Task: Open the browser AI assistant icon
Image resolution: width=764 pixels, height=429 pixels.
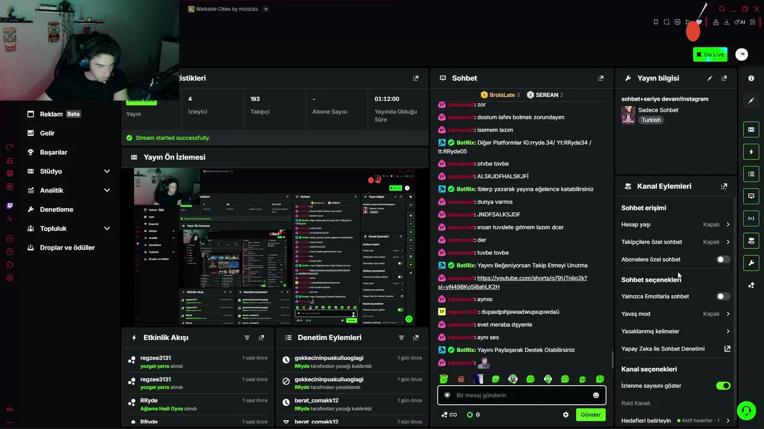Action: 740,22
